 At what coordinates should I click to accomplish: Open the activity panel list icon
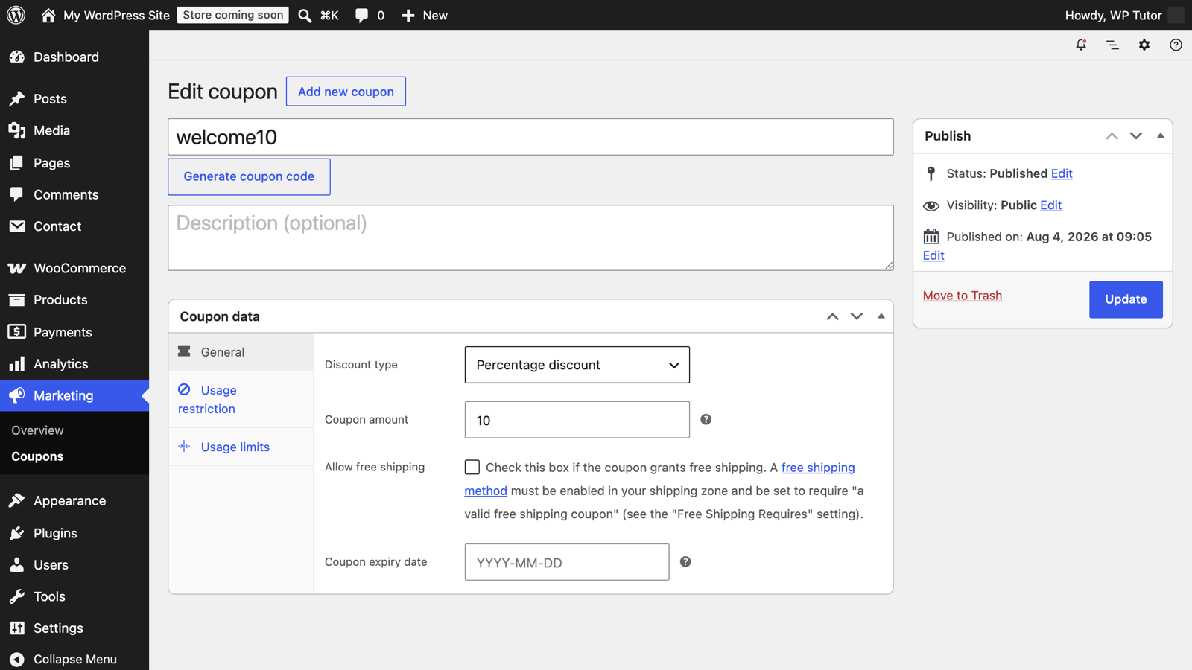coord(1112,45)
